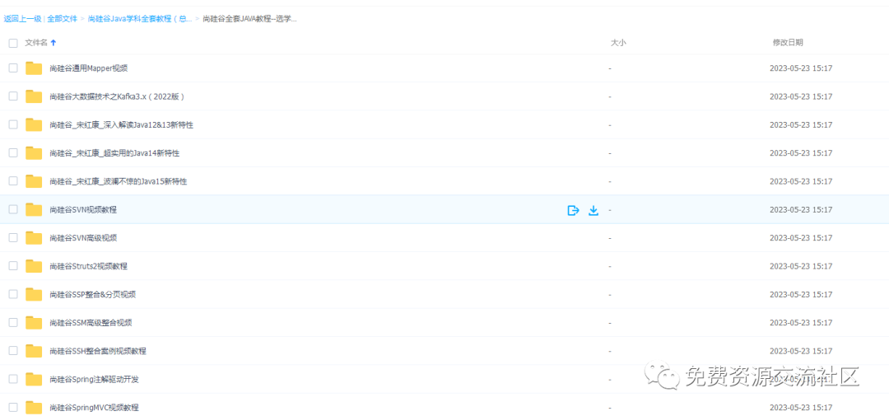
Task: Check the box for 尚硅谷SSP整合&分页视频
Action: pyautogui.click(x=13, y=295)
